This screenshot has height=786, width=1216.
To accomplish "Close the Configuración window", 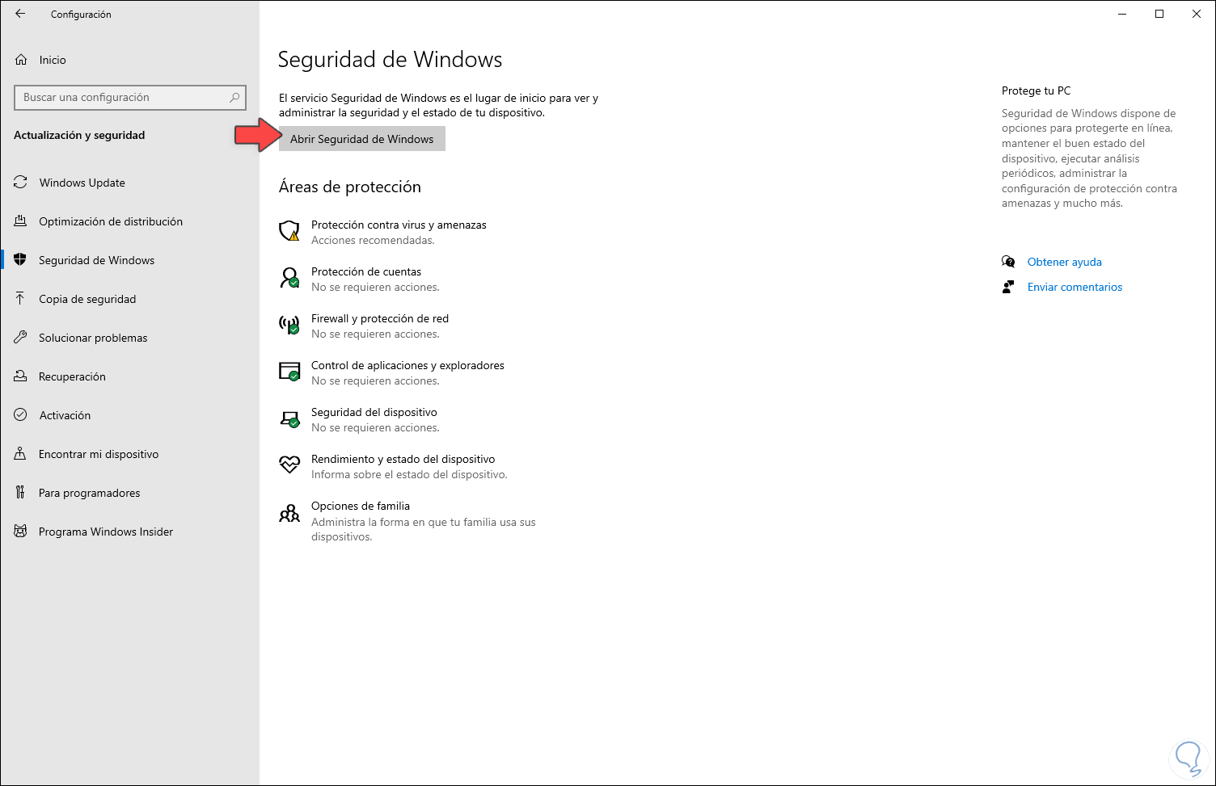I will (x=1197, y=14).
